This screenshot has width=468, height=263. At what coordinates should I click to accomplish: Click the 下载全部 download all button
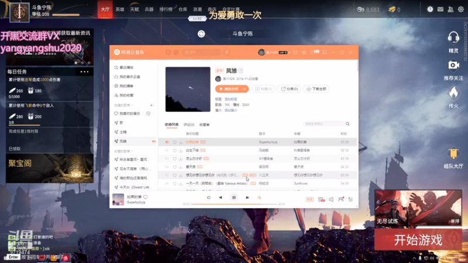click(316, 89)
